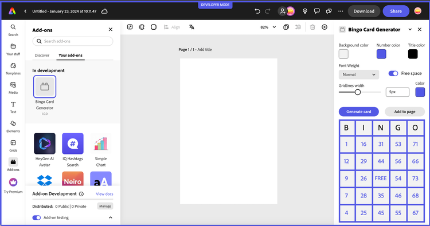The height and width of the screenshot is (226, 430).
Task: Open Text panel in the sidebar
Action: click(13, 107)
